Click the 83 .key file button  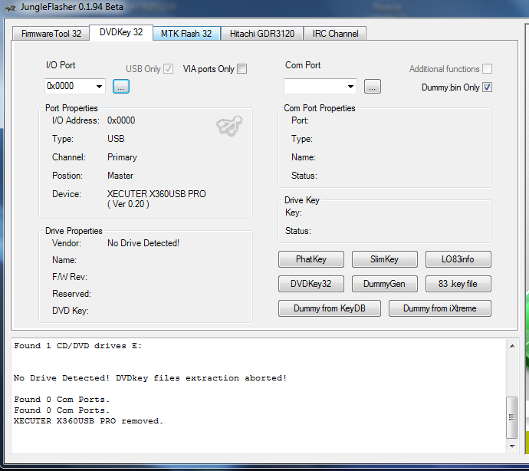click(x=458, y=284)
